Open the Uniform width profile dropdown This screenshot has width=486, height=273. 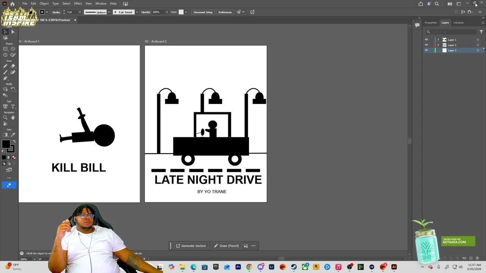click(109, 12)
